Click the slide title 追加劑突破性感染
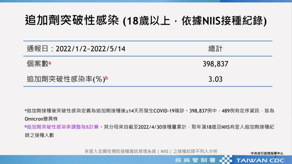 pos(72,20)
